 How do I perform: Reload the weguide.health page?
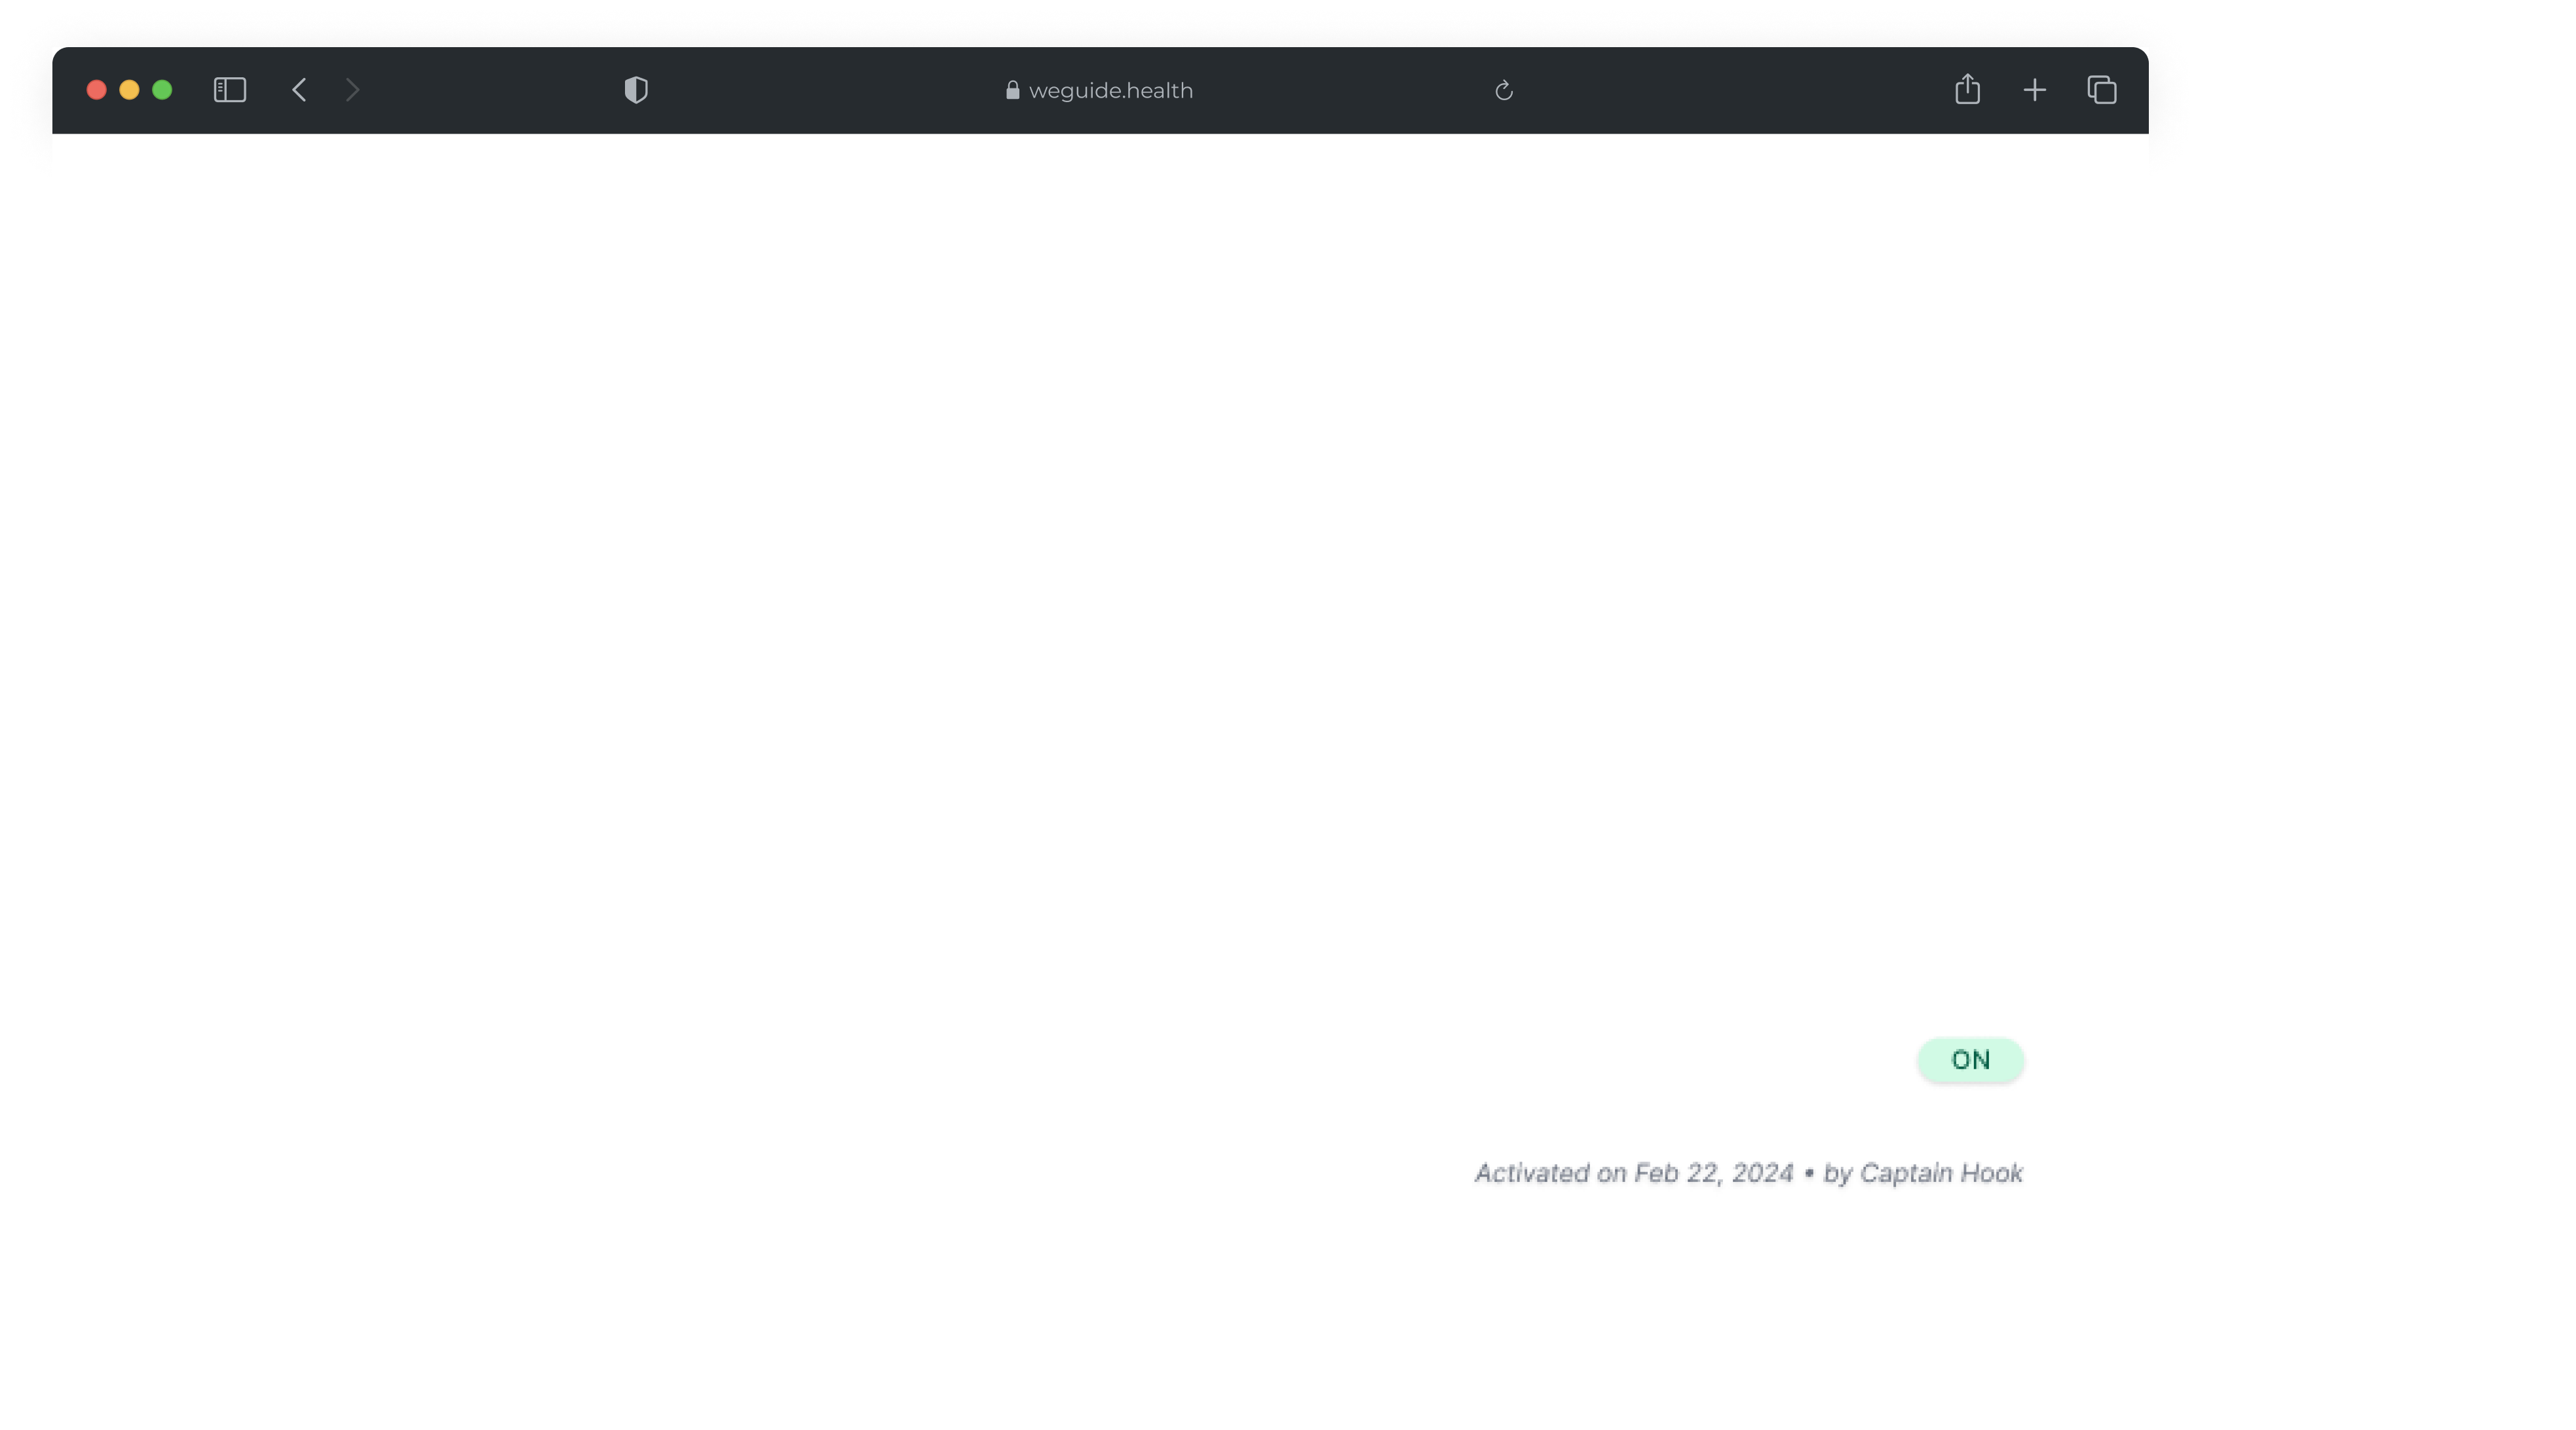tap(1503, 91)
